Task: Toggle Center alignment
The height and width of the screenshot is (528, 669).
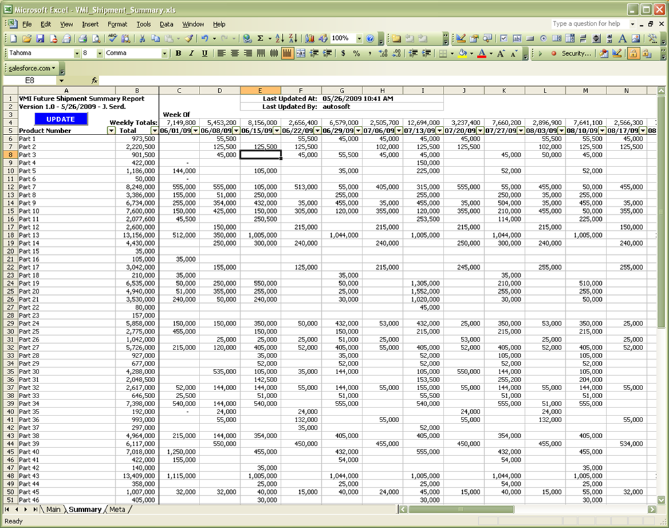Action: pyautogui.click(x=234, y=53)
